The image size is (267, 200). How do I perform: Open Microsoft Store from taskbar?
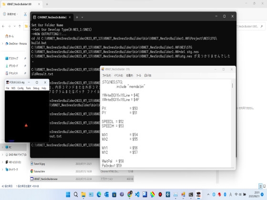coord(114,194)
